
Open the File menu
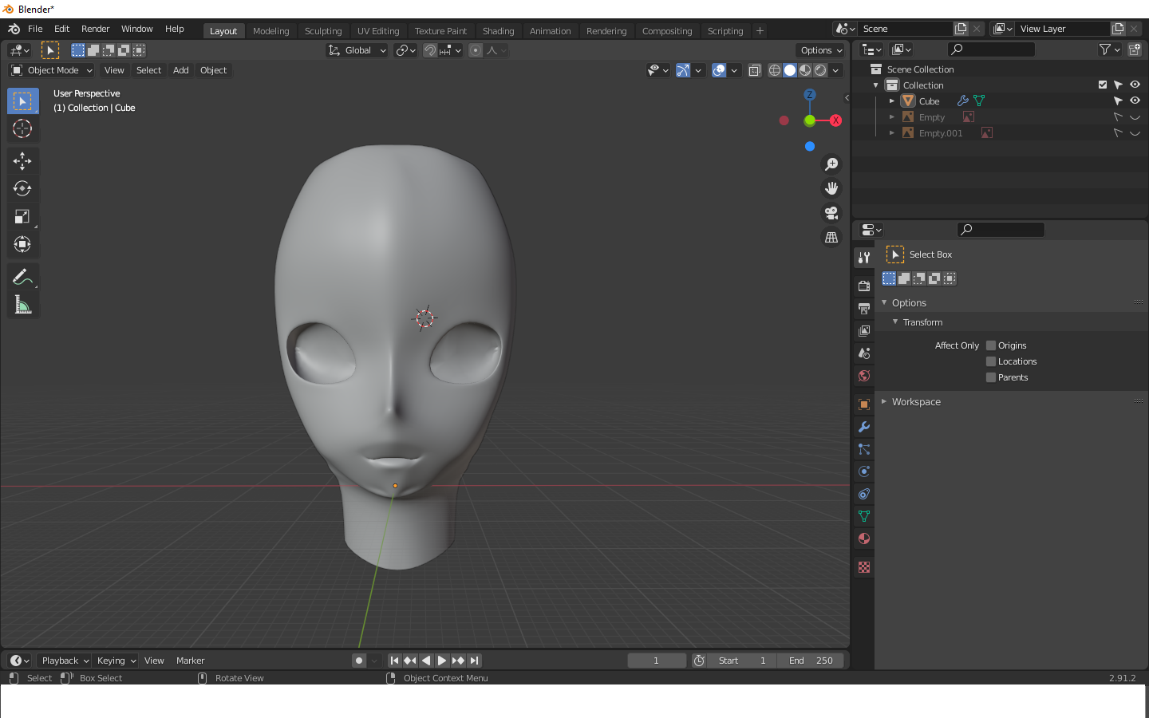(35, 29)
